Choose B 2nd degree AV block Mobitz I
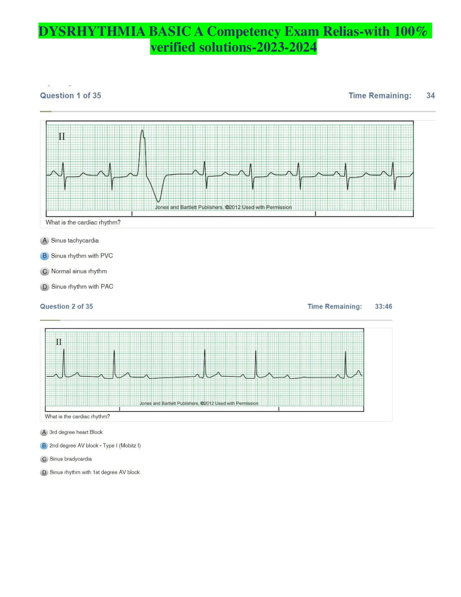Image resolution: width=461 pixels, height=597 pixels. pyautogui.click(x=91, y=445)
